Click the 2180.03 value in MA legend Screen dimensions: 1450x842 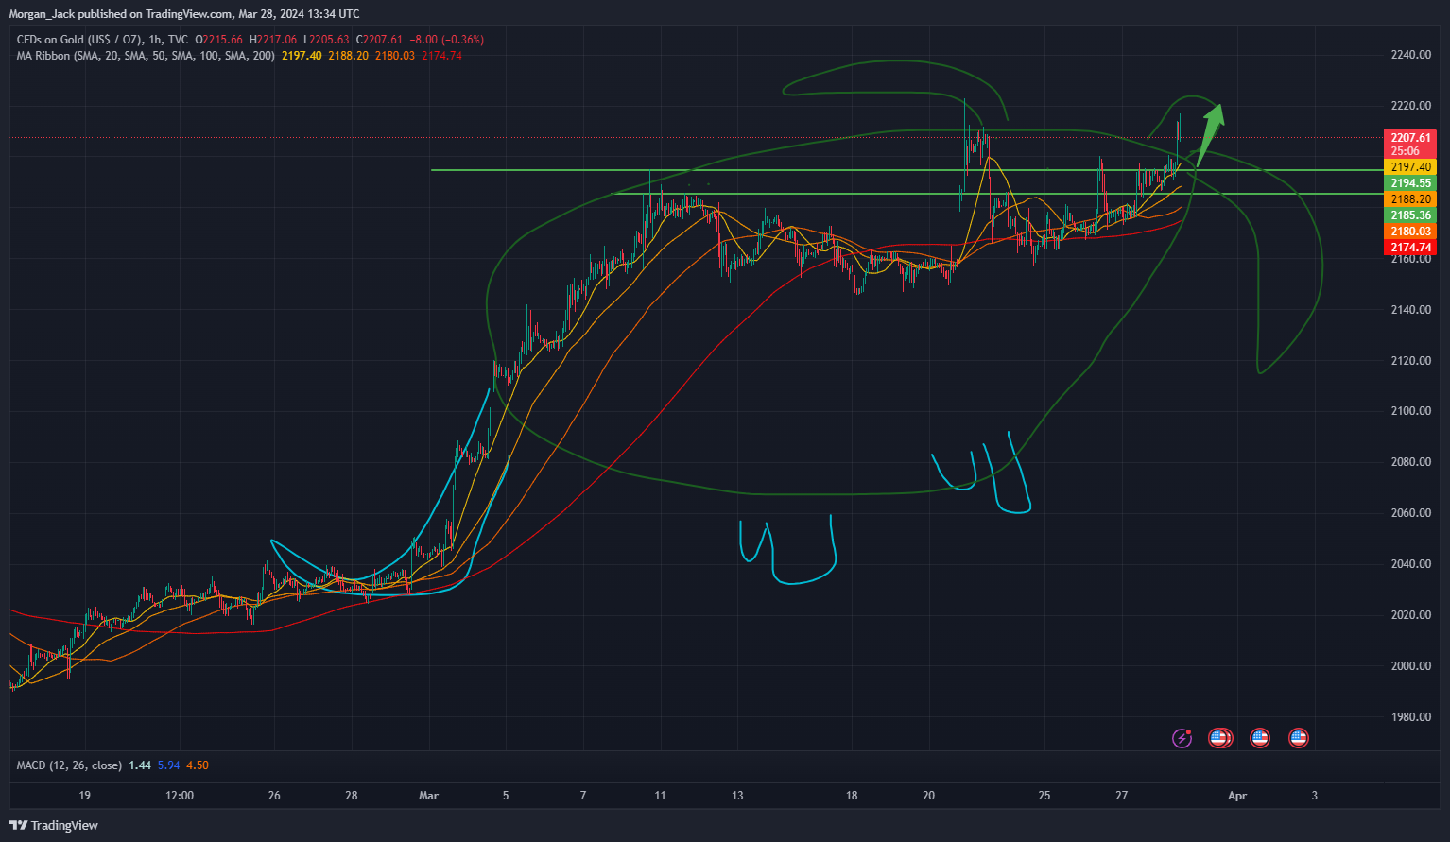click(394, 56)
